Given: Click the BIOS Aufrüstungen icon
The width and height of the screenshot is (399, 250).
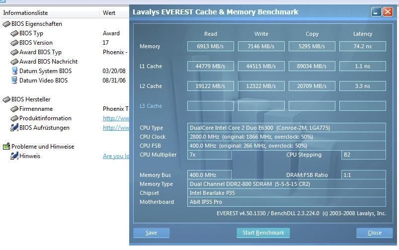Looking at the screenshot, I should coord(14,128).
